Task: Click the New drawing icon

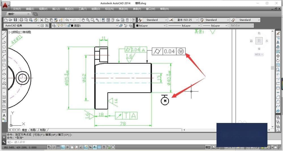Action: tap(6, 20)
